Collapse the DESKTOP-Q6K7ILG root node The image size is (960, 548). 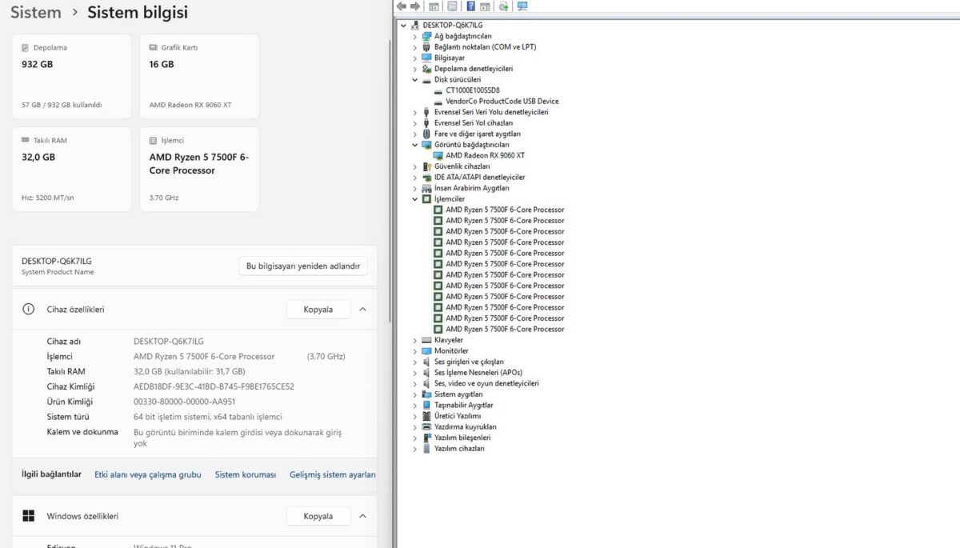[403, 26]
